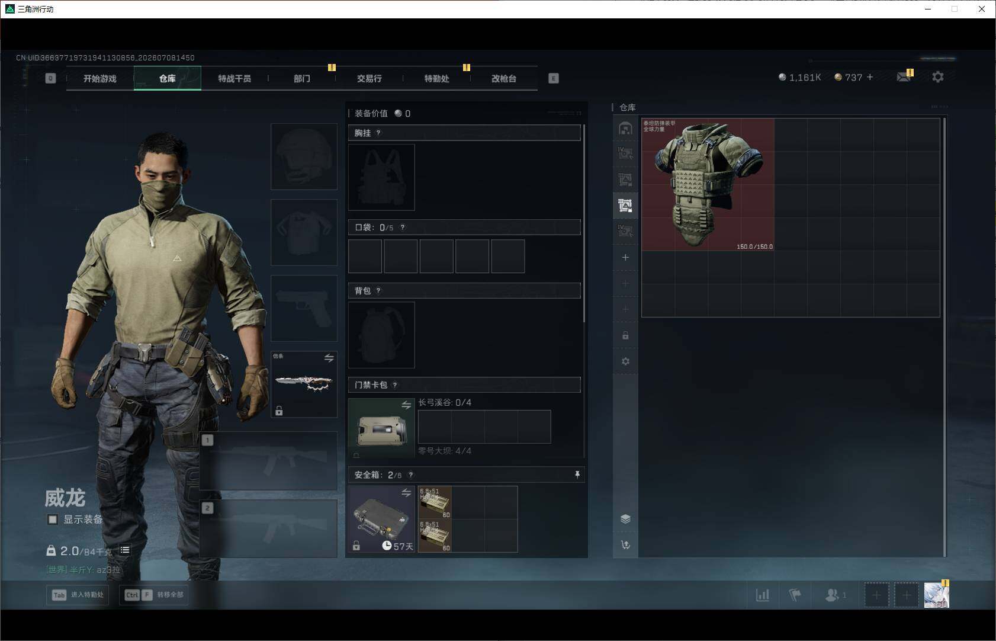Viewport: 996px width, 641px height.
Task: Select the melee knife slot
Action: pyautogui.click(x=304, y=384)
